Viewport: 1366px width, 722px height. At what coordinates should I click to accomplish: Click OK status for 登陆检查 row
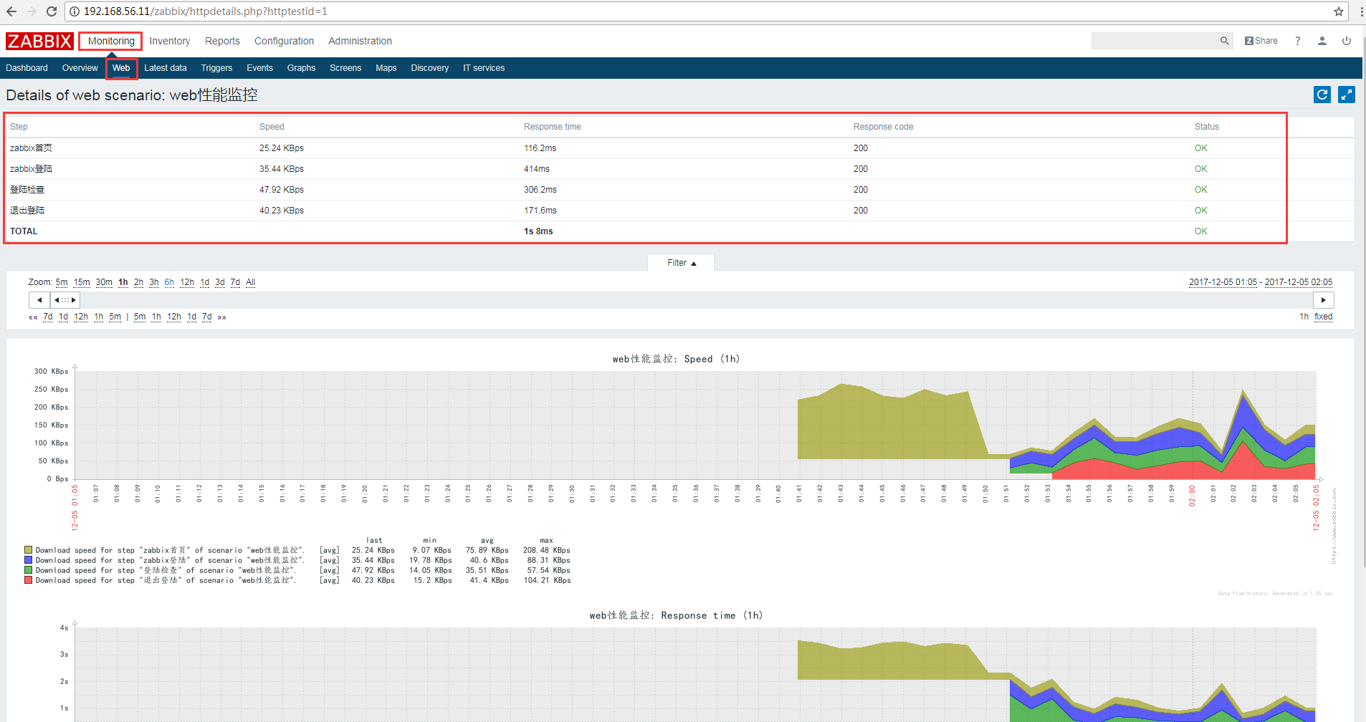(1201, 190)
